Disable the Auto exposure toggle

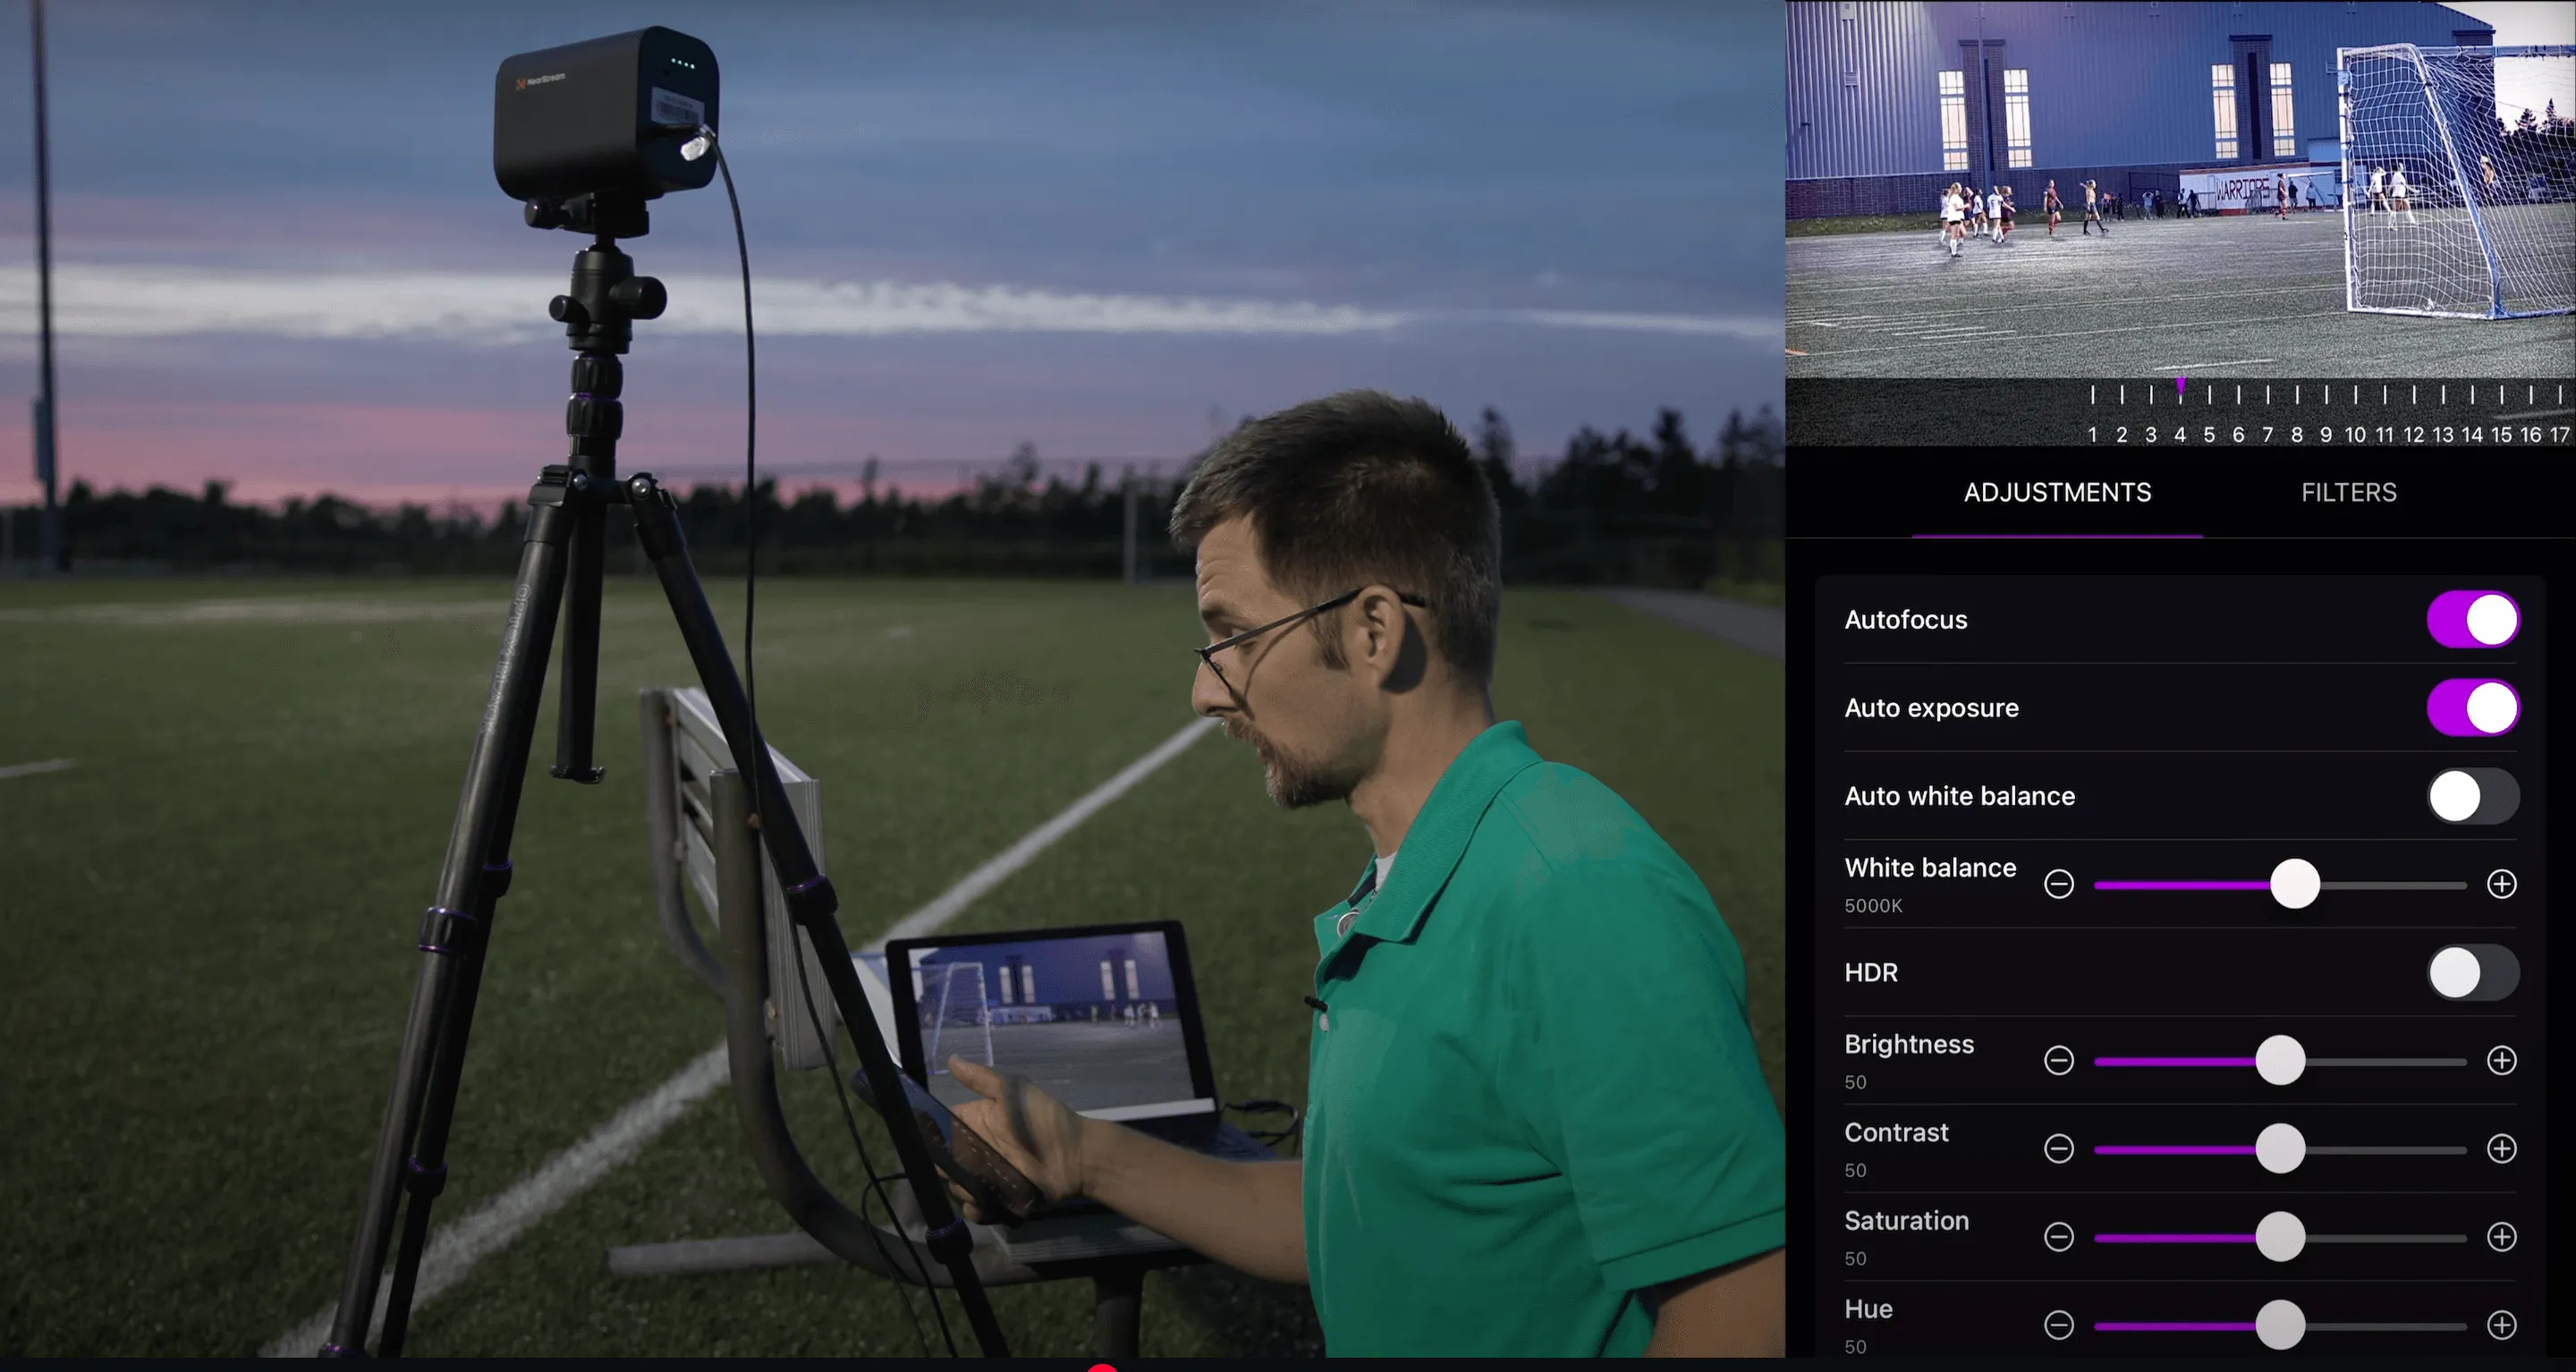2472,708
